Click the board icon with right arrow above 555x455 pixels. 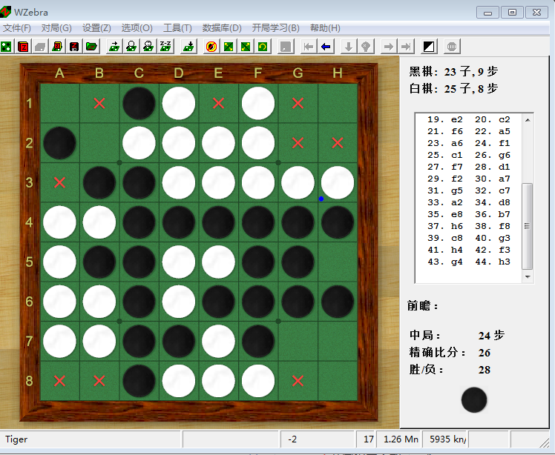(114, 46)
